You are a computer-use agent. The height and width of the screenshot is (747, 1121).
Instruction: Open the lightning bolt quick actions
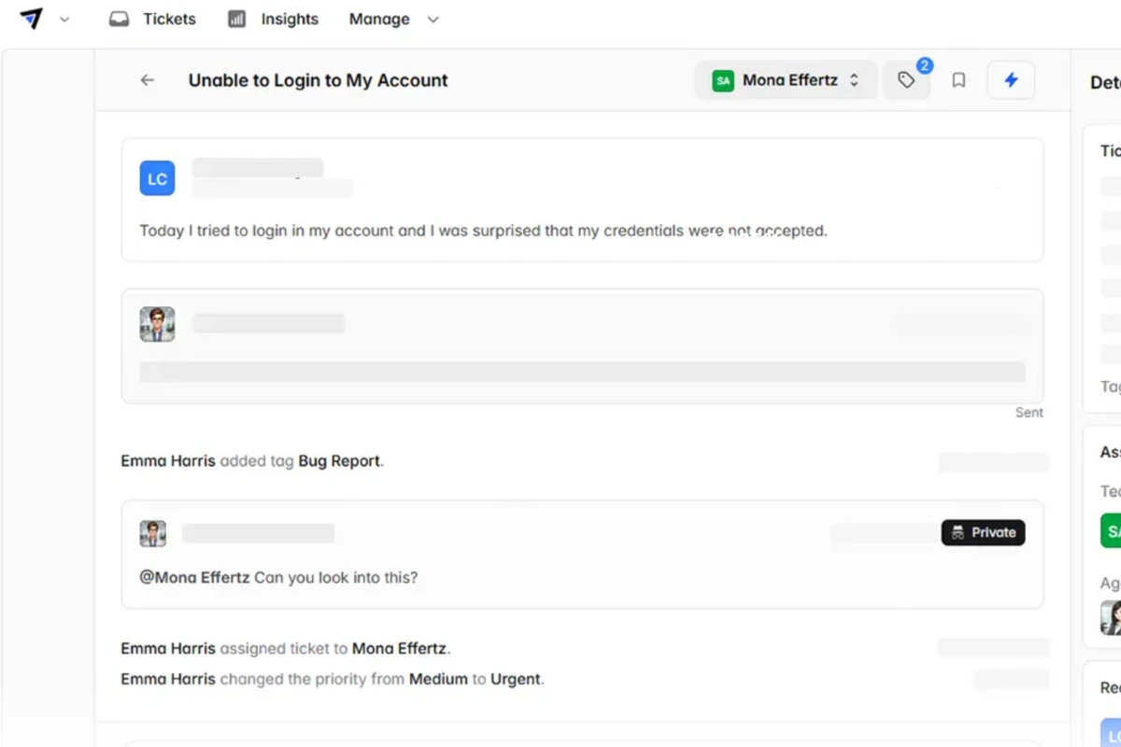(1011, 80)
